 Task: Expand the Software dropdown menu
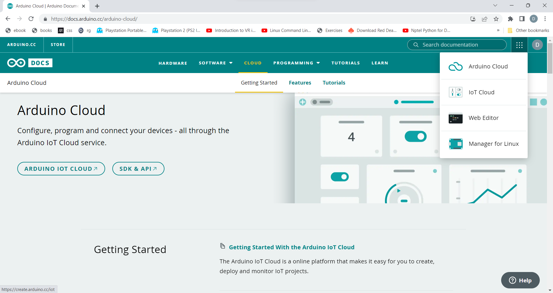pos(215,63)
